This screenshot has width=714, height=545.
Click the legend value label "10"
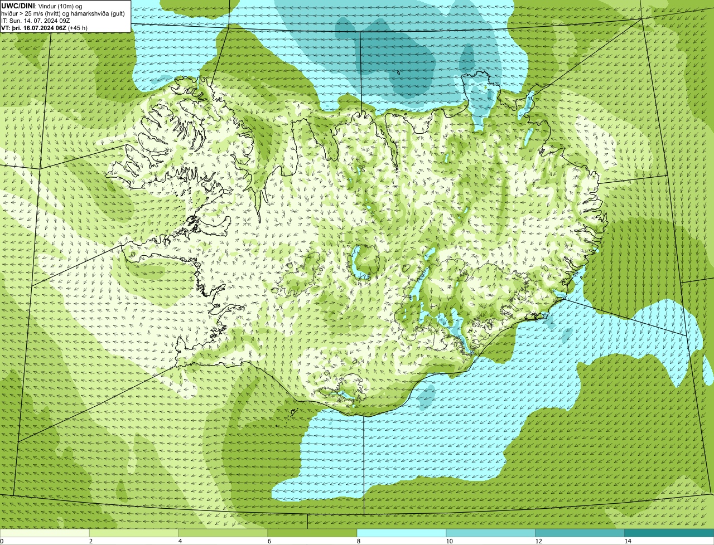point(449,541)
